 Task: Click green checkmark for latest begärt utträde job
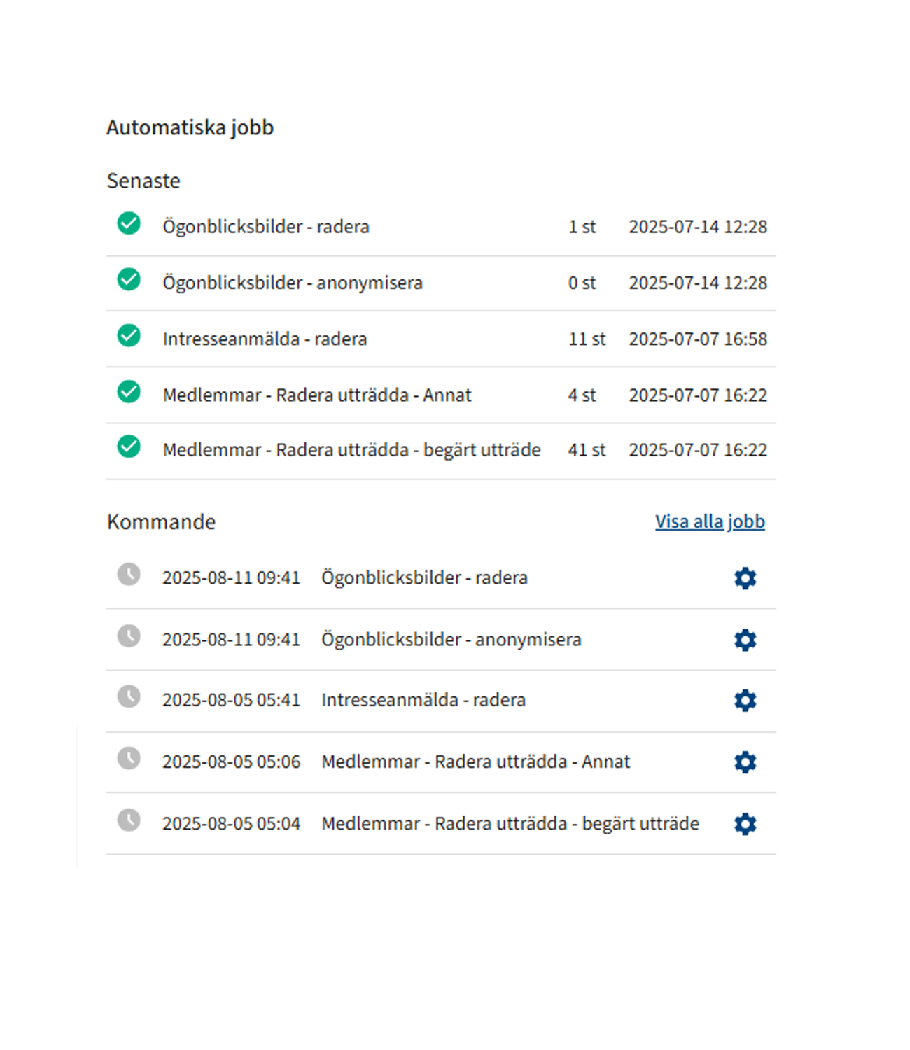pos(129,447)
